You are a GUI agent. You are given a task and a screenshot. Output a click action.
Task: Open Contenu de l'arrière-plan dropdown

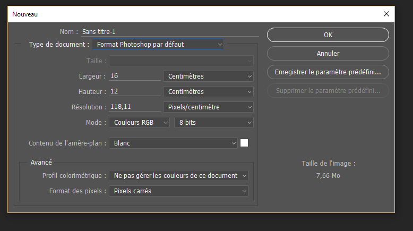coord(173,143)
